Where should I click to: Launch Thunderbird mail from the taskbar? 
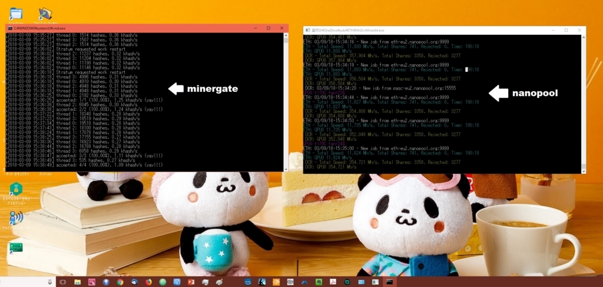pyautogui.click(x=134, y=282)
